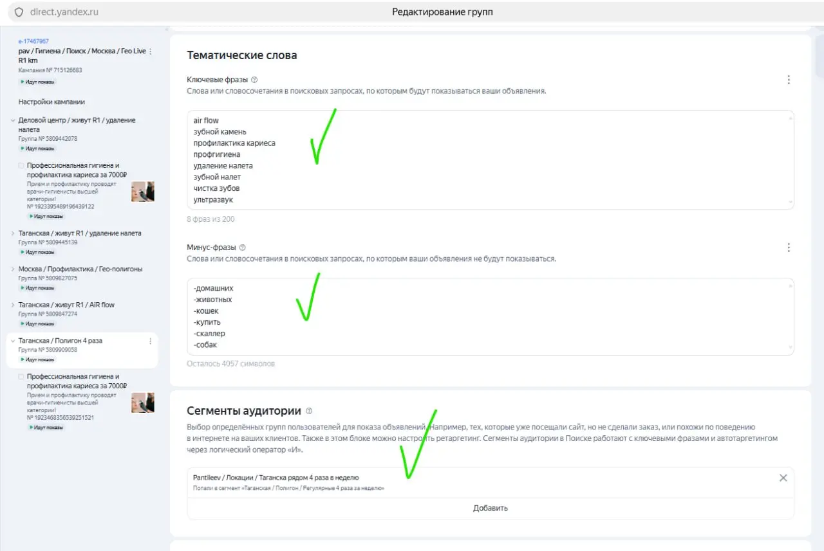This screenshot has width=824, height=551.
Task: Expand Таганская / живут R1 / удаление налета group
Action: coord(13,233)
